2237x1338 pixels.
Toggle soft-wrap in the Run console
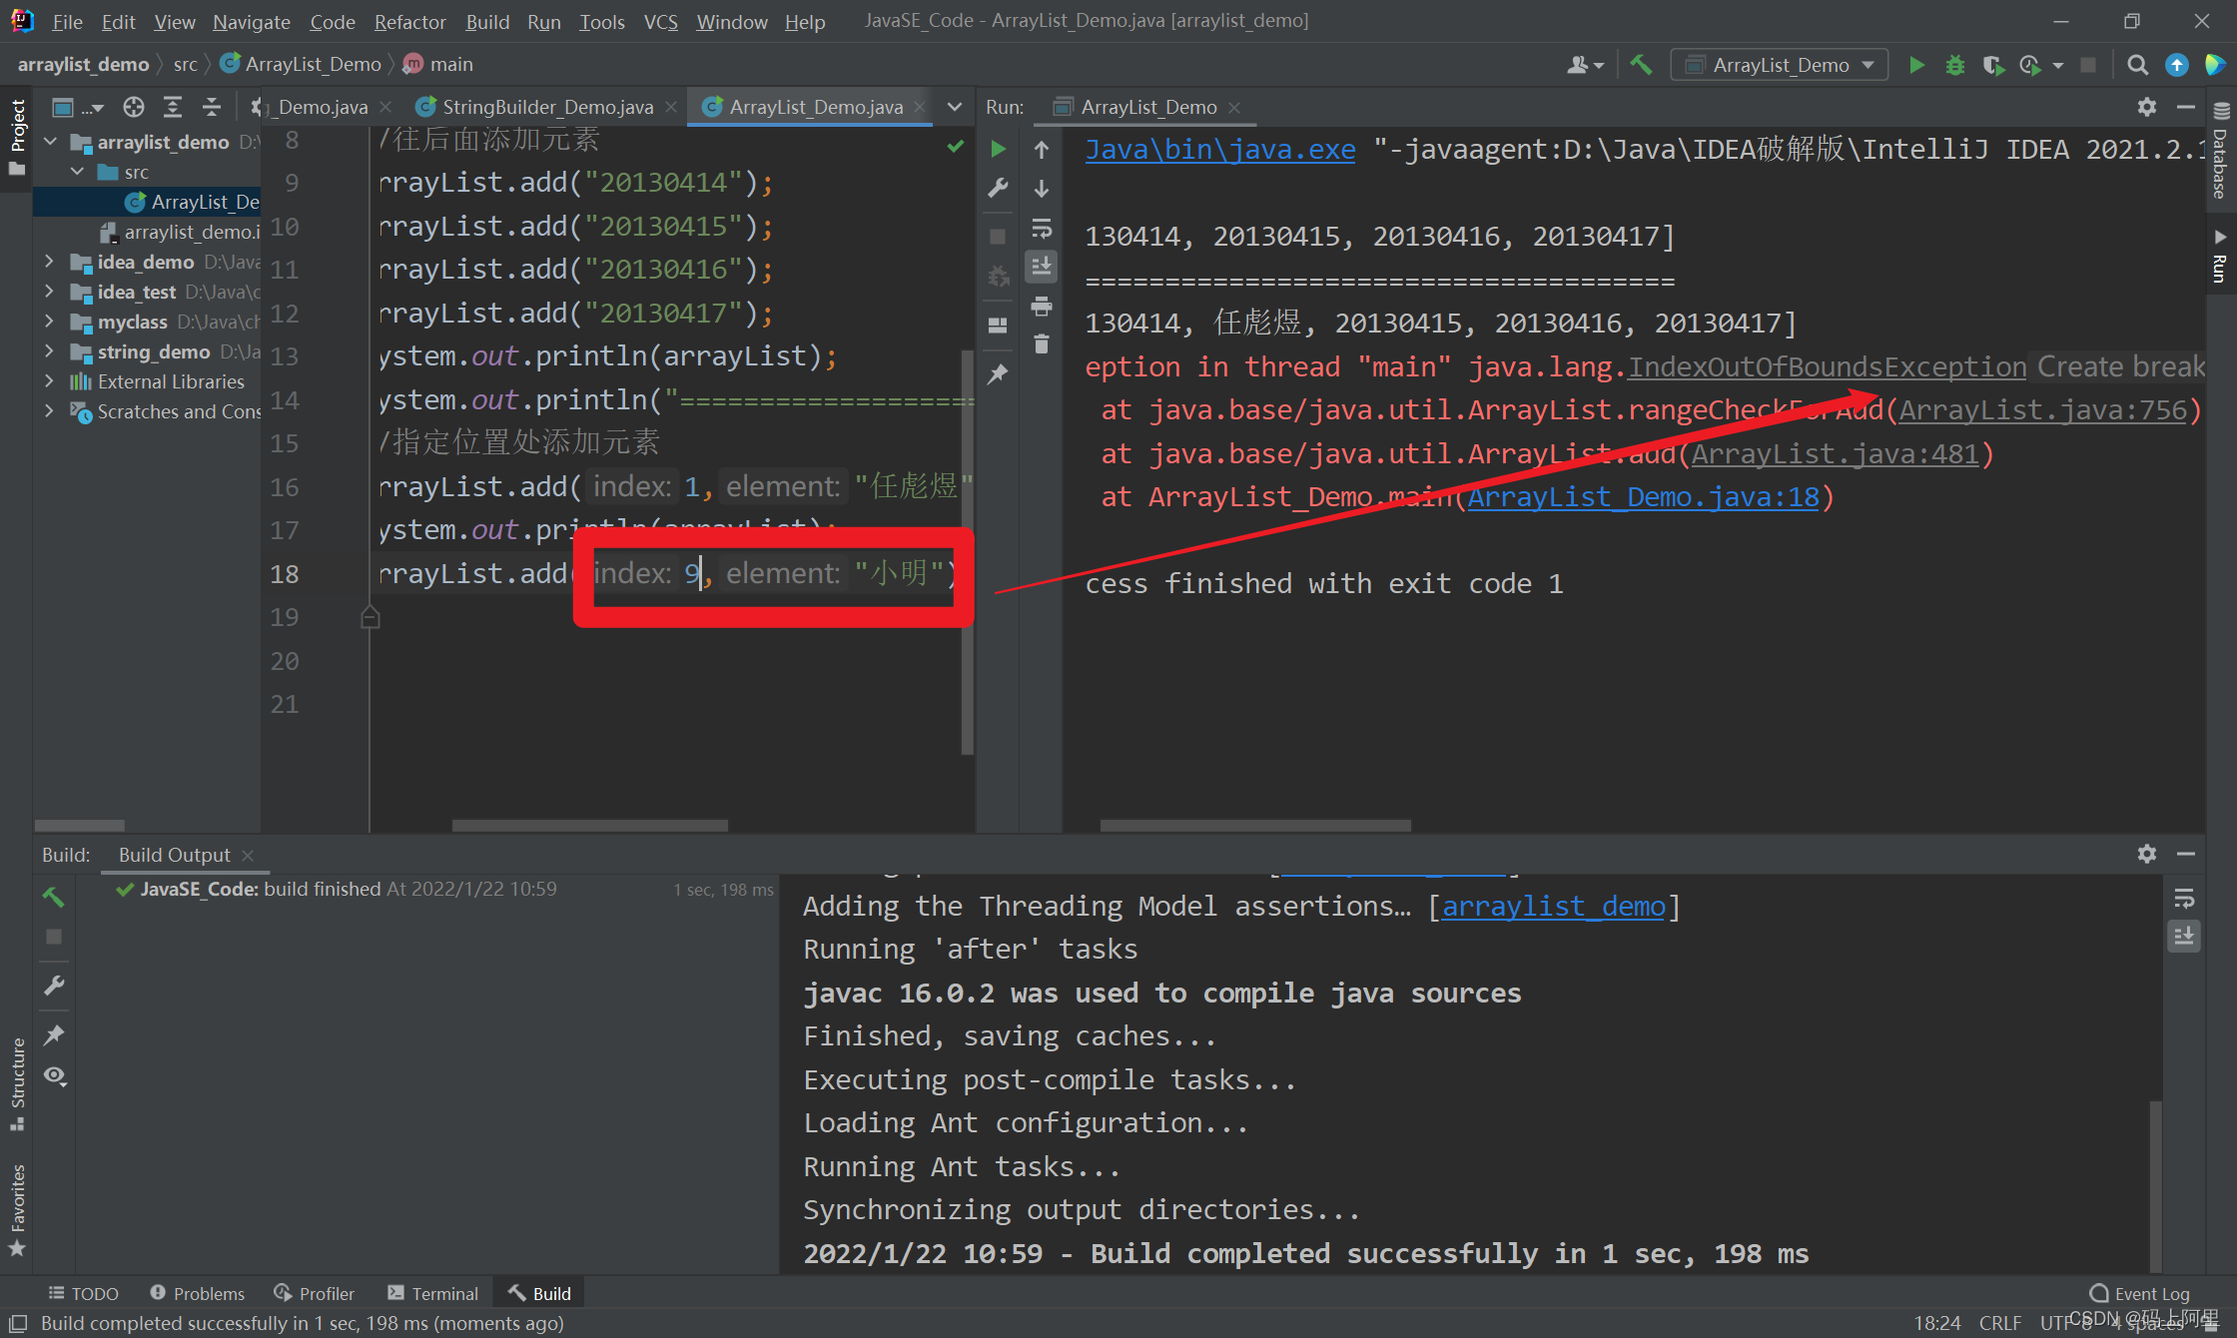(x=1042, y=227)
